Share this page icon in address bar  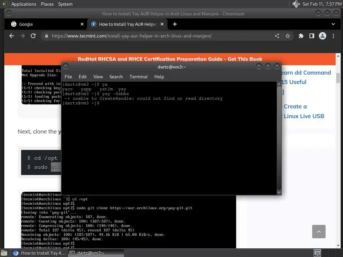pos(277,36)
